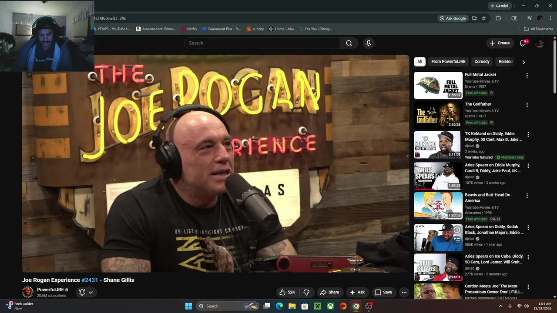Click the YouTube search input field

(x=262, y=43)
